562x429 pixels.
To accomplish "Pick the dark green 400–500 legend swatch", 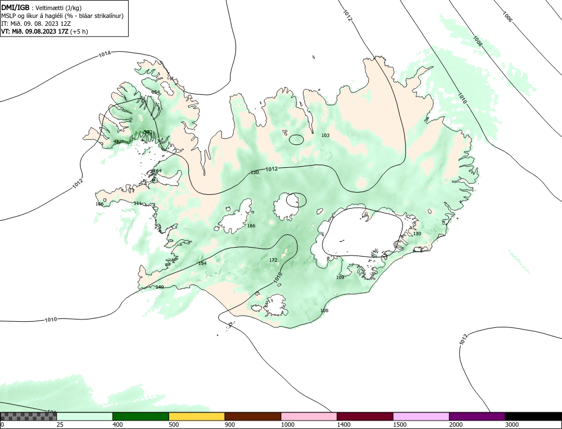I will pyautogui.click(x=140, y=416).
